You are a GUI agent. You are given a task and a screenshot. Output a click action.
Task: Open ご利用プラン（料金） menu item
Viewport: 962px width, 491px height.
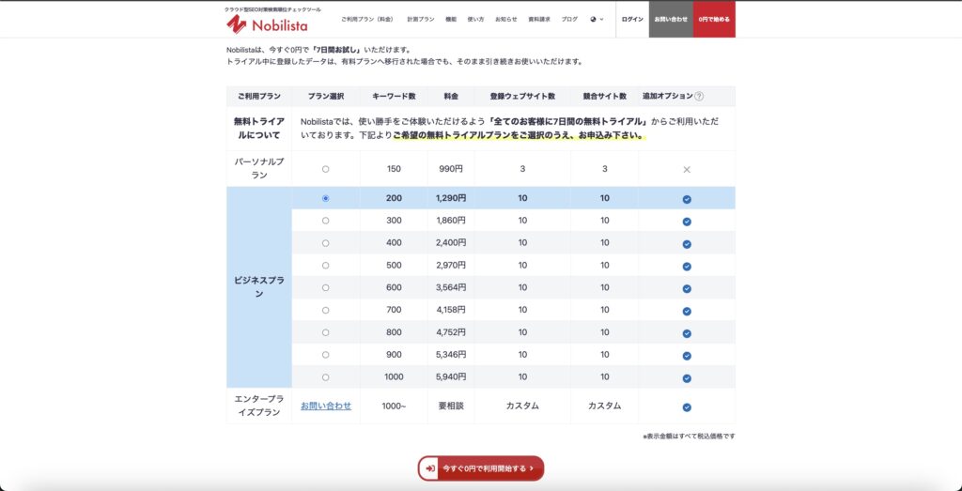[366, 19]
